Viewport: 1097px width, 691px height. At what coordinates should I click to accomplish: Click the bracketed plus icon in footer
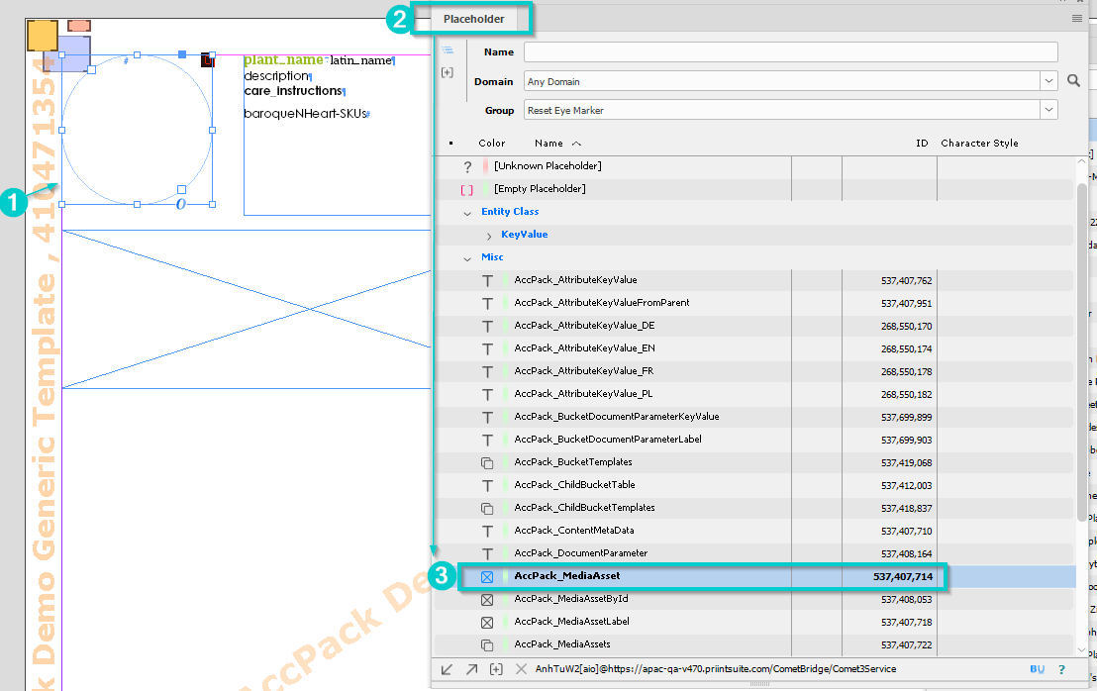496,669
